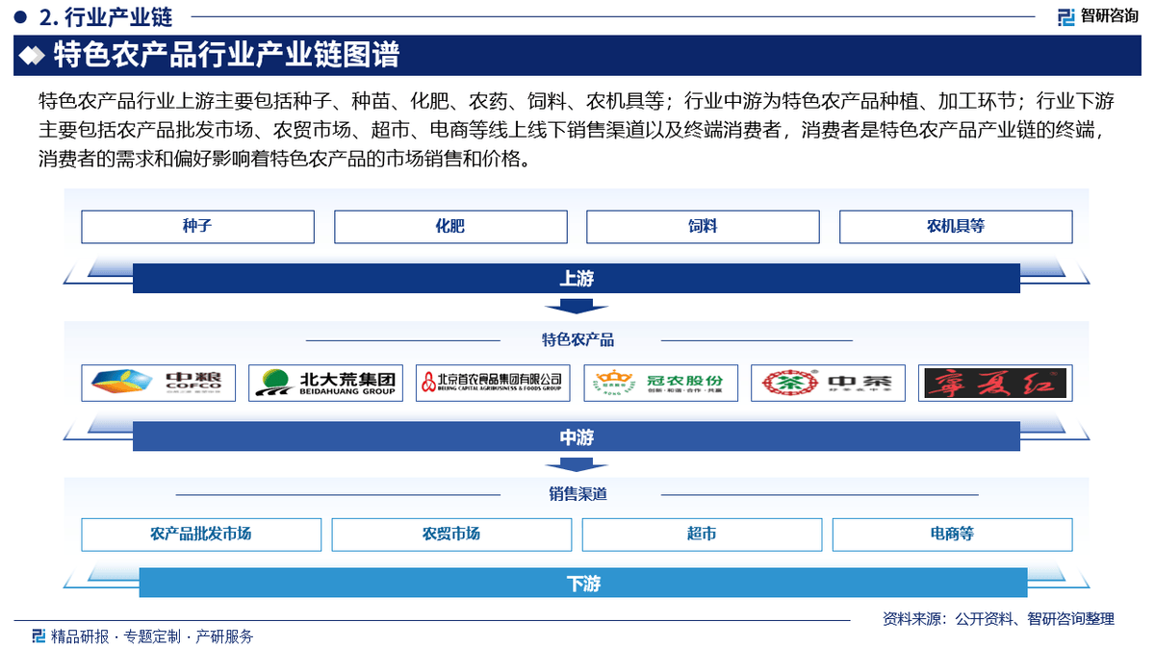Click the 农贸市场 box
1155x647 pixels.
(451, 534)
